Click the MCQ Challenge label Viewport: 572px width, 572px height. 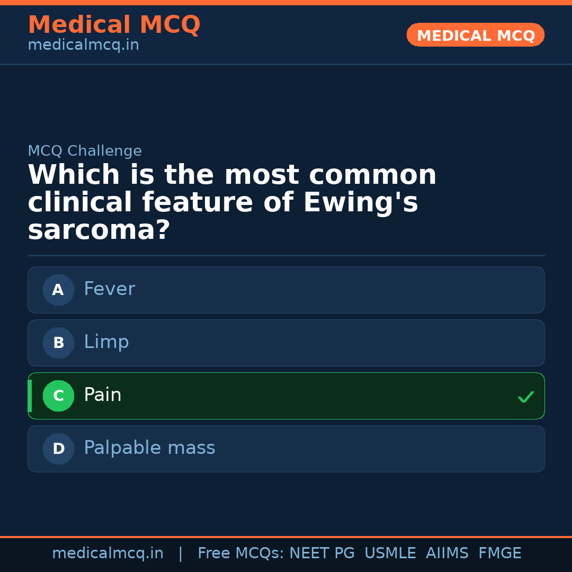point(85,151)
